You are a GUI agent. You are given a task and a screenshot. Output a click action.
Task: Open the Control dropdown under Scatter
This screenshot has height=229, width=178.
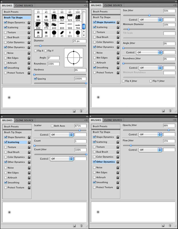click(62, 135)
